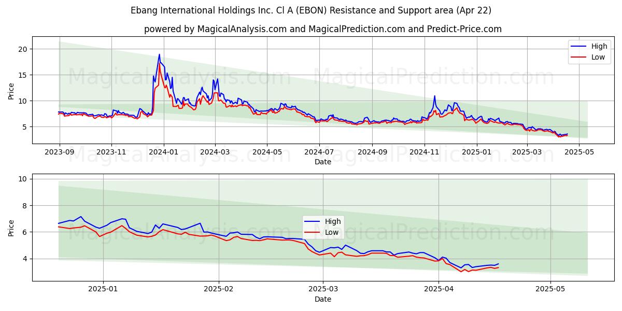The height and width of the screenshot is (311, 622).
Task: Click the '6' price tick on bottom chart
Action: point(25,232)
